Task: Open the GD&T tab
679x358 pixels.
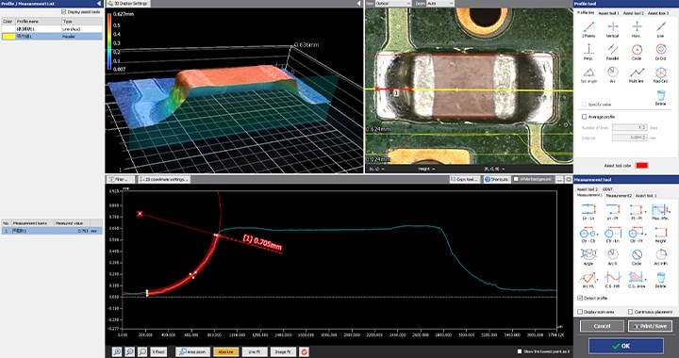Action: pyautogui.click(x=607, y=189)
